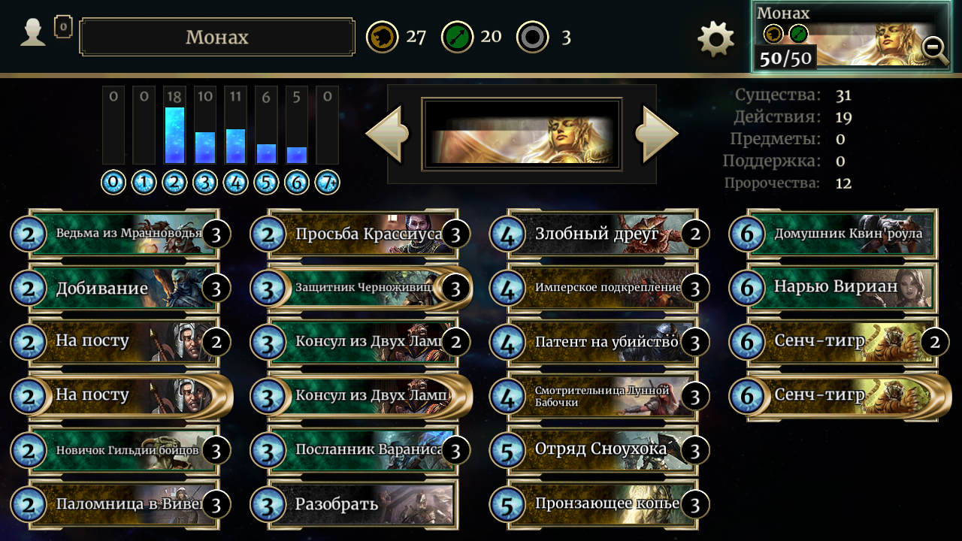
Task: Go to next deck art with right arrow
Action: coord(657,134)
